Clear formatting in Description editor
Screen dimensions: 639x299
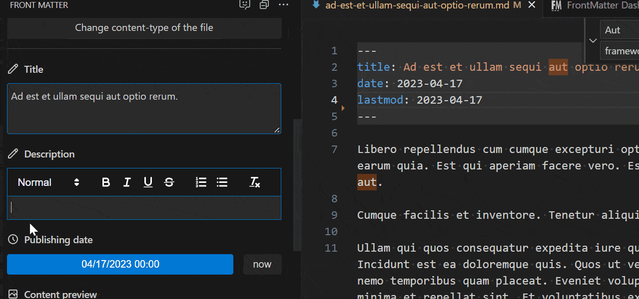255,182
